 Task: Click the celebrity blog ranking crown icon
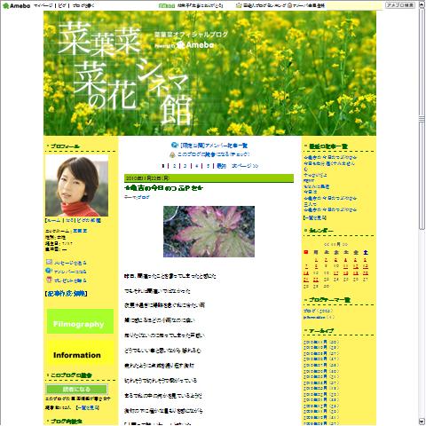point(239,5)
